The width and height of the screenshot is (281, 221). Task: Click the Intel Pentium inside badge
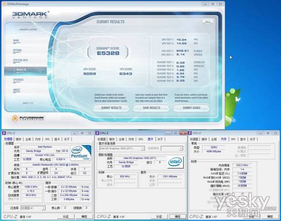coord(81,153)
